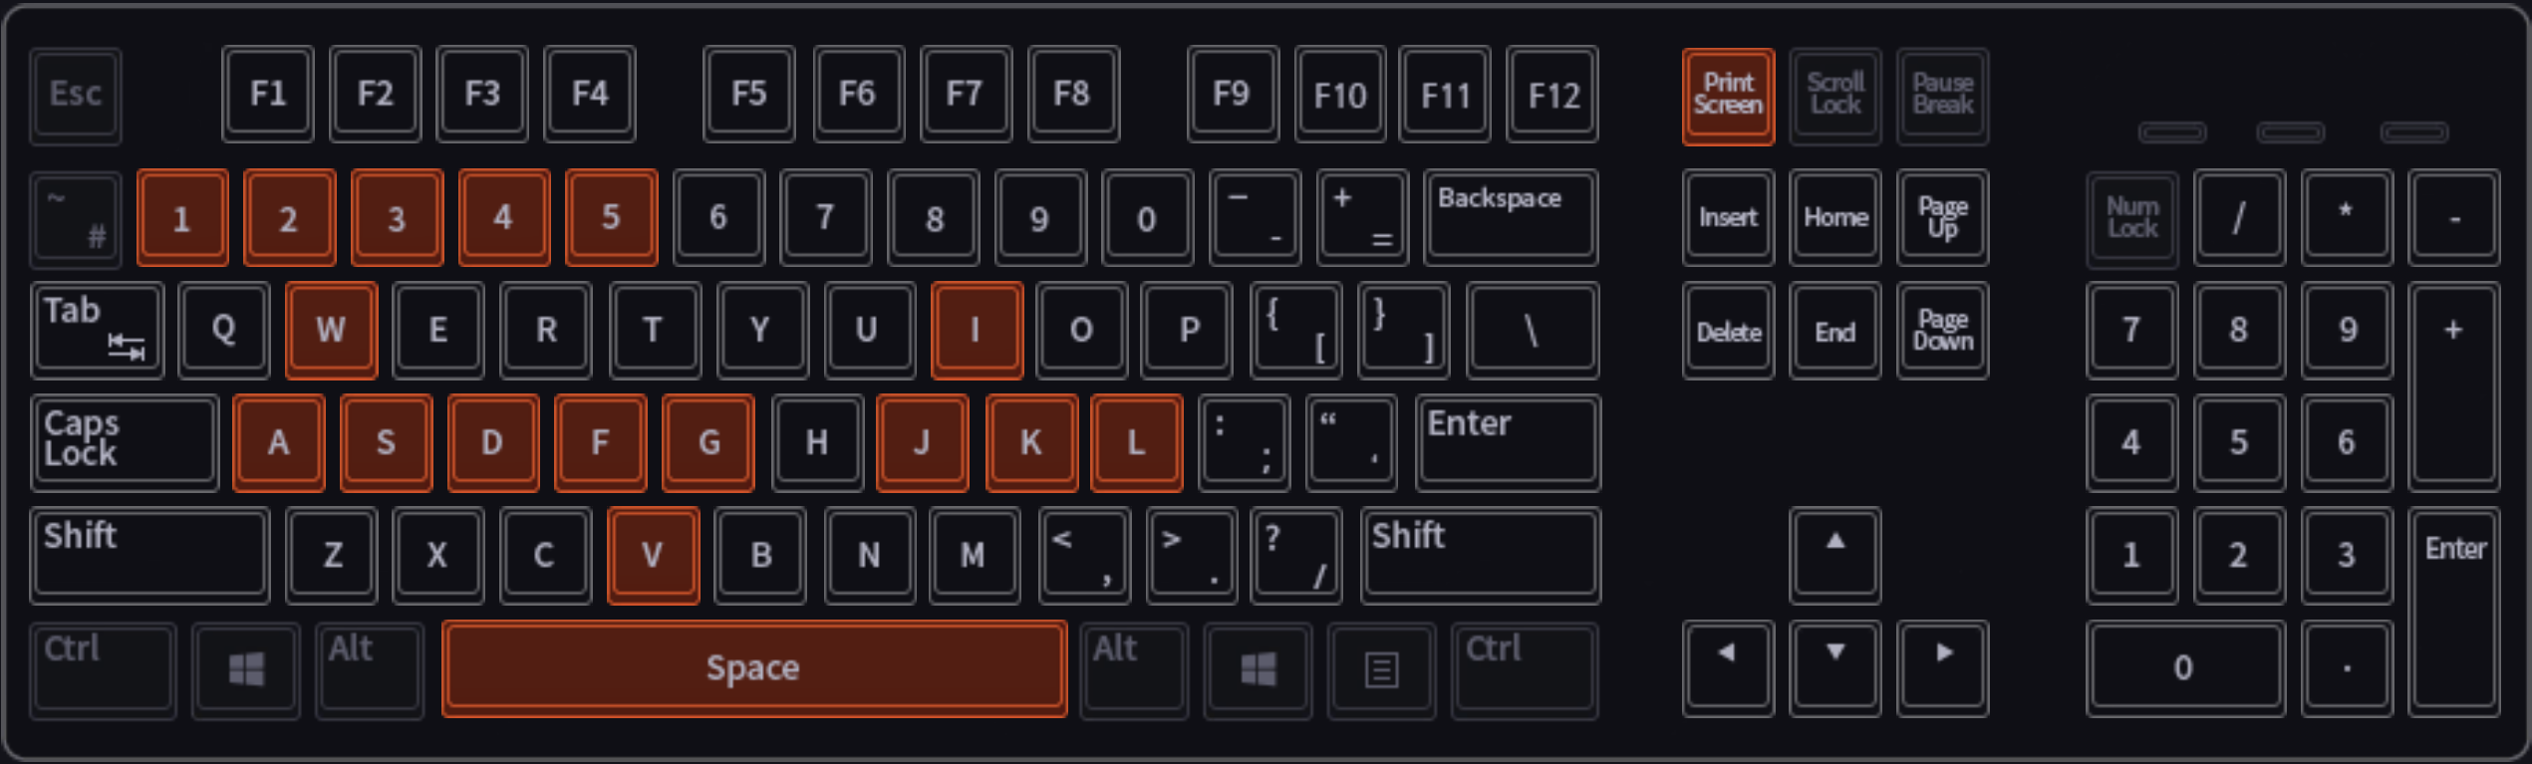
Task: Toggle the Scroll Lock key
Action: pyautogui.click(x=1834, y=95)
